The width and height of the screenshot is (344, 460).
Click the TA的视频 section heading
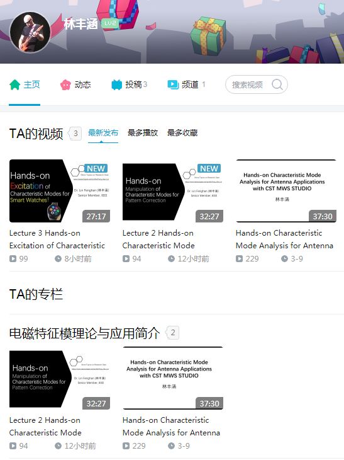pyautogui.click(x=36, y=134)
